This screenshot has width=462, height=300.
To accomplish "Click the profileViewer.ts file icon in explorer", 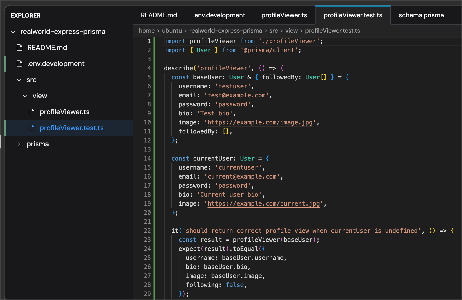I will pos(32,112).
